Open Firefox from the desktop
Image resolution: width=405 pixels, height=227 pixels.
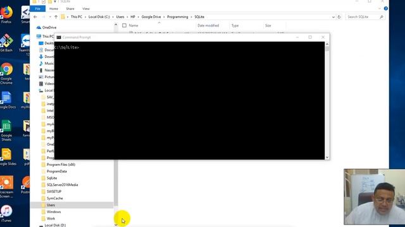pyautogui.click(x=6, y=15)
